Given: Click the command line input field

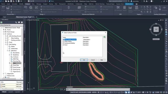Looking at the screenshot, I should (x=98, y=89).
